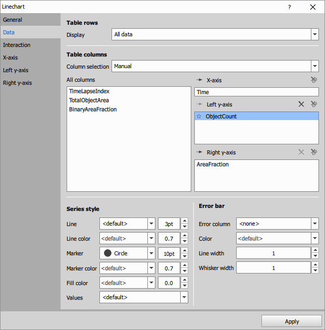Open the Marker shape dropdown showing Circle
325x330 pixels.
(127, 253)
